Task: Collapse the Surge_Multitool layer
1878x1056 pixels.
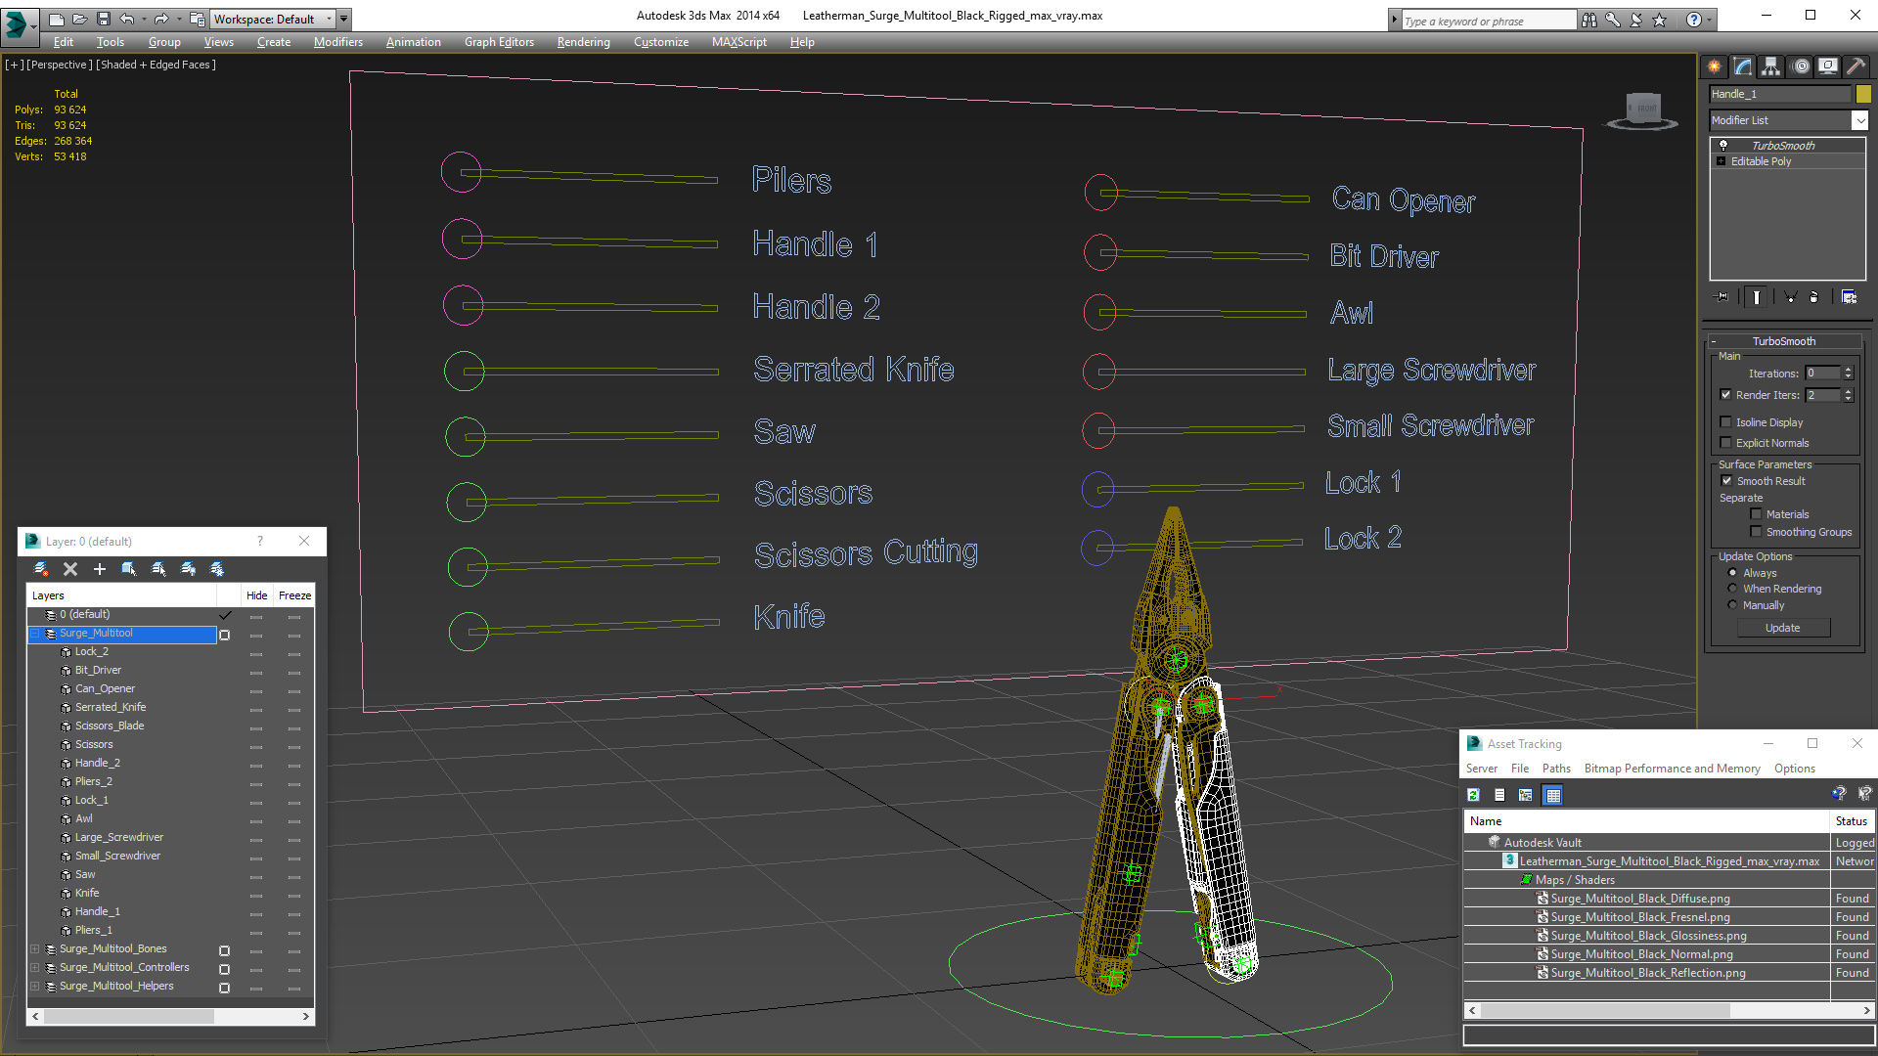Action: [35, 634]
